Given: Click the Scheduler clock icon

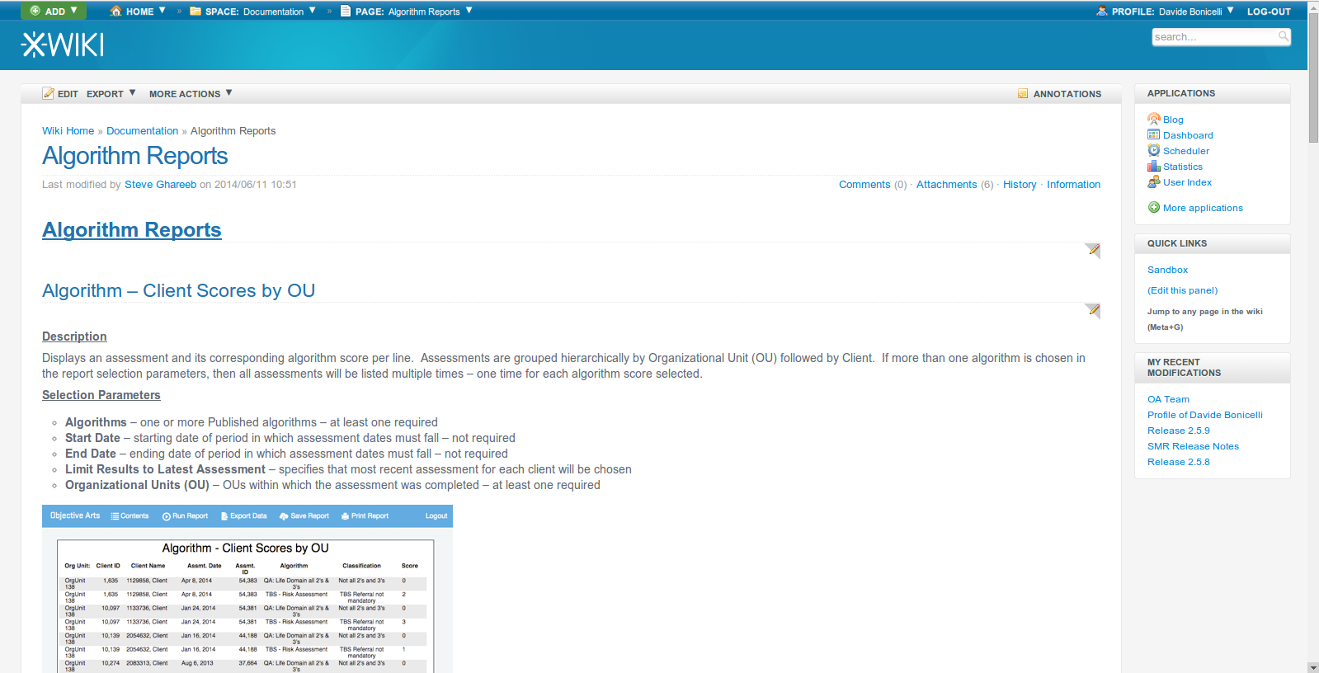Looking at the screenshot, I should [1153, 151].
